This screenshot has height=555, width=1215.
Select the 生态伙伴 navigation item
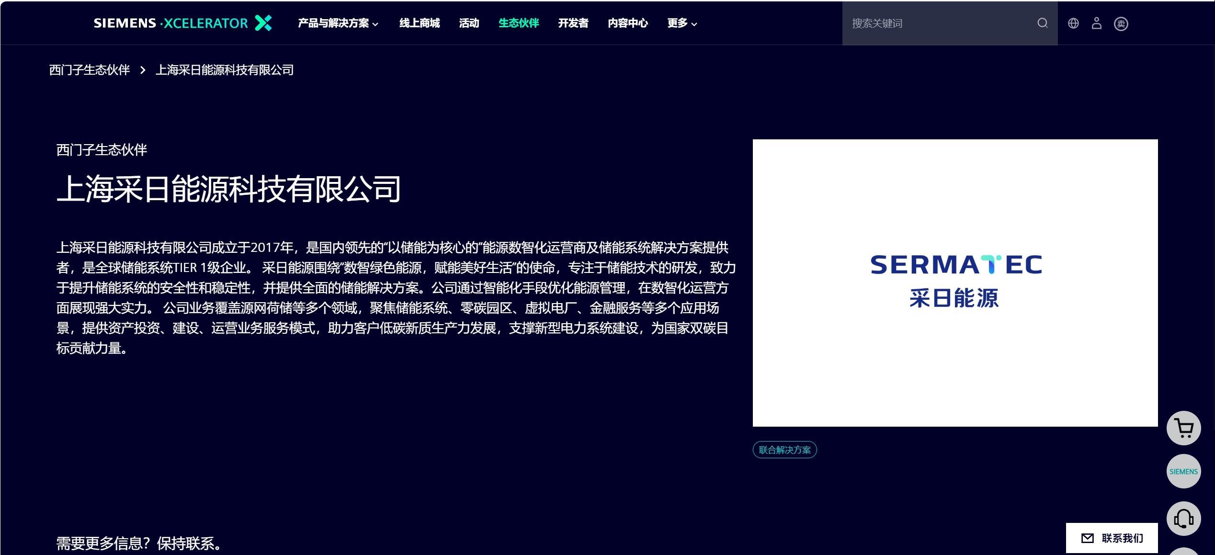tap(519, 23)
